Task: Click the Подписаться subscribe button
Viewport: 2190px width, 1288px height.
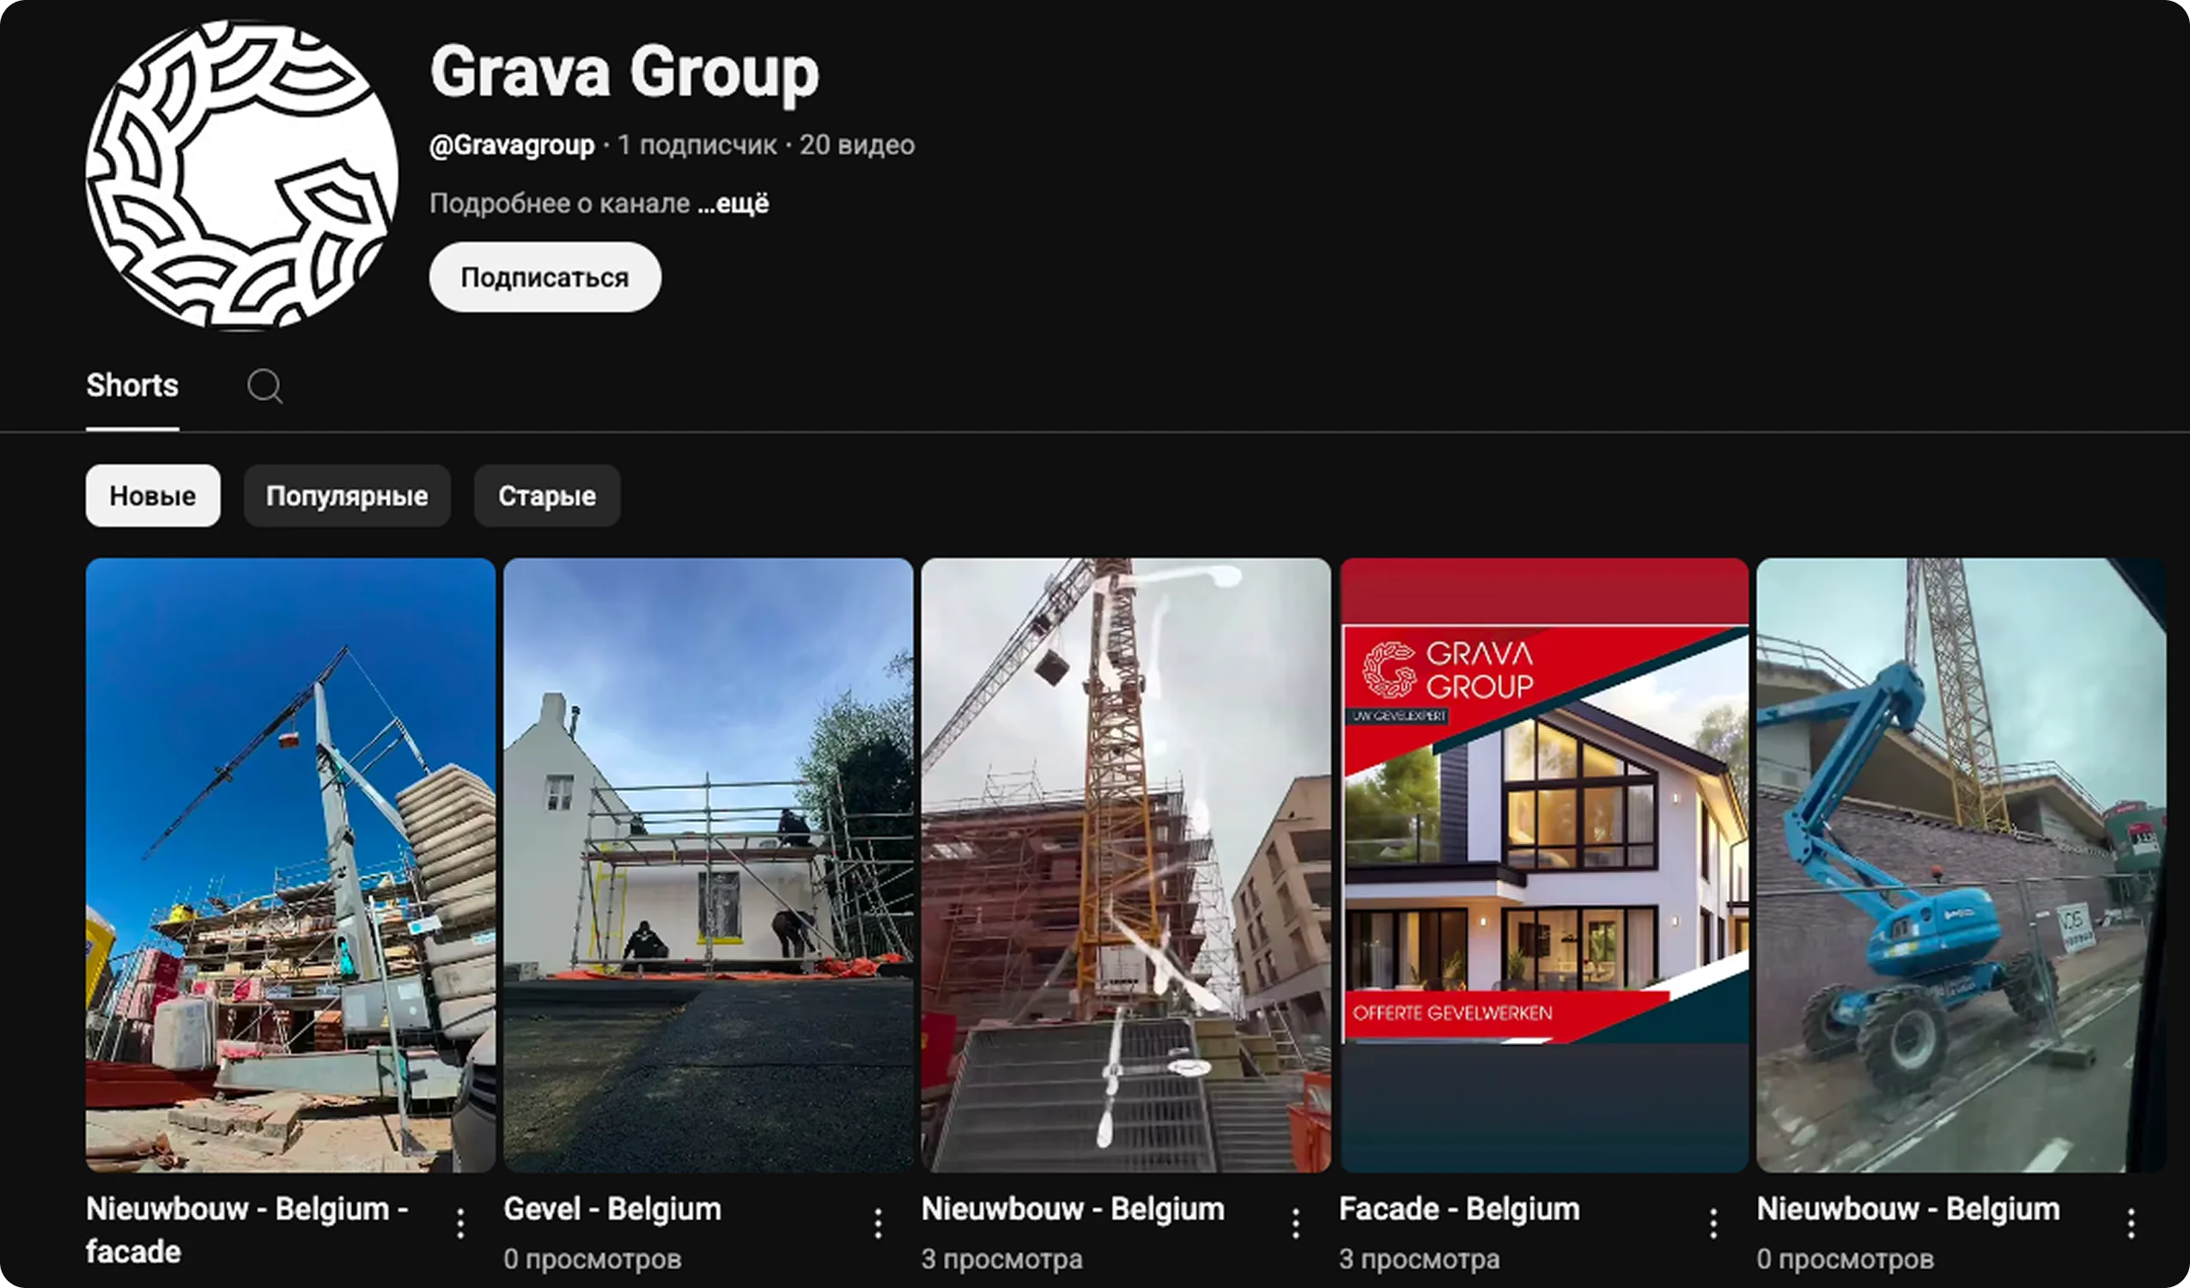Action: point(544,277)
